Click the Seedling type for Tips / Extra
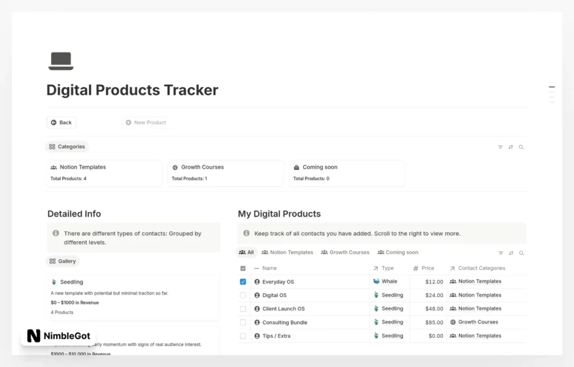 click(388, 336)
